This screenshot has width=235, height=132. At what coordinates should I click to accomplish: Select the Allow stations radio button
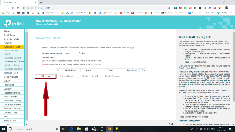43,64
